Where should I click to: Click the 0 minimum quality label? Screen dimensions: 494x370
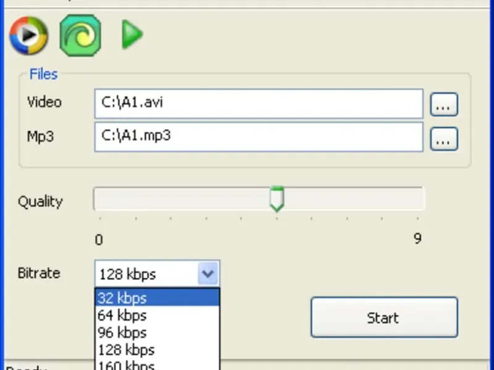click(x=99, y=240)
